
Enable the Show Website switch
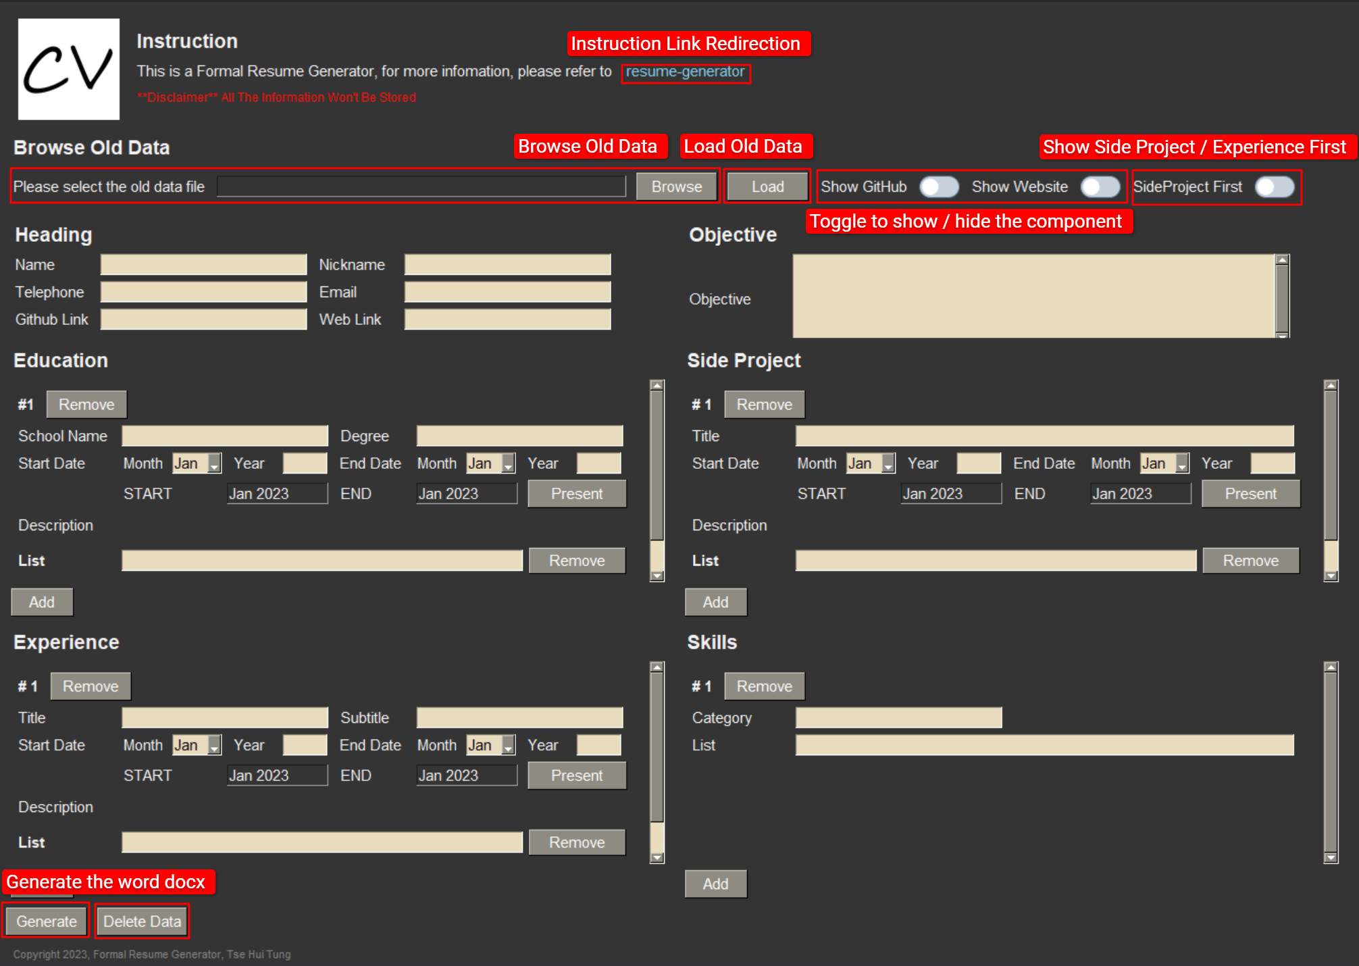tap(1100, 187)
